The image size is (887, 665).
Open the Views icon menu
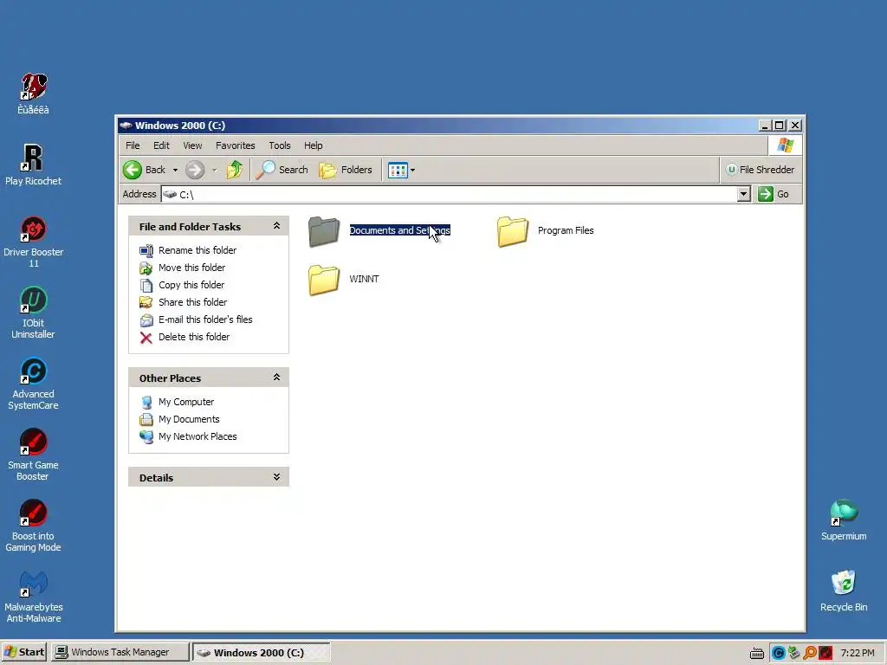pos(402,170)
